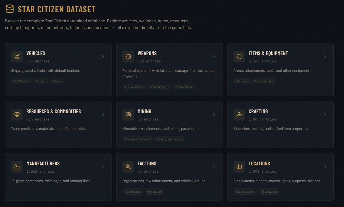Click 'Star systems, planets, moons' description
Viewport: 344px width, 207px height.
[277, 181]
